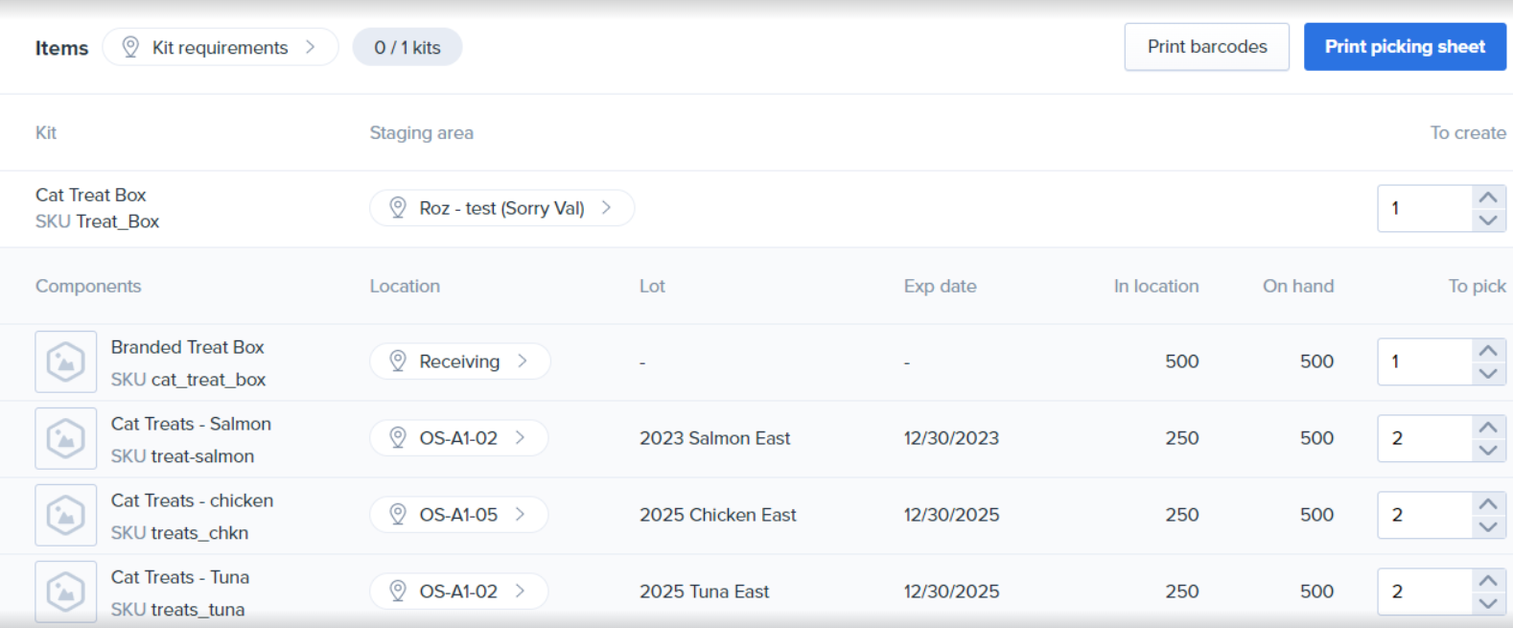Image resolution: width=1513 pixels, height=628 pixels.
Task: Click the Kit requirements location pin icon
Action: coord(131,47)
